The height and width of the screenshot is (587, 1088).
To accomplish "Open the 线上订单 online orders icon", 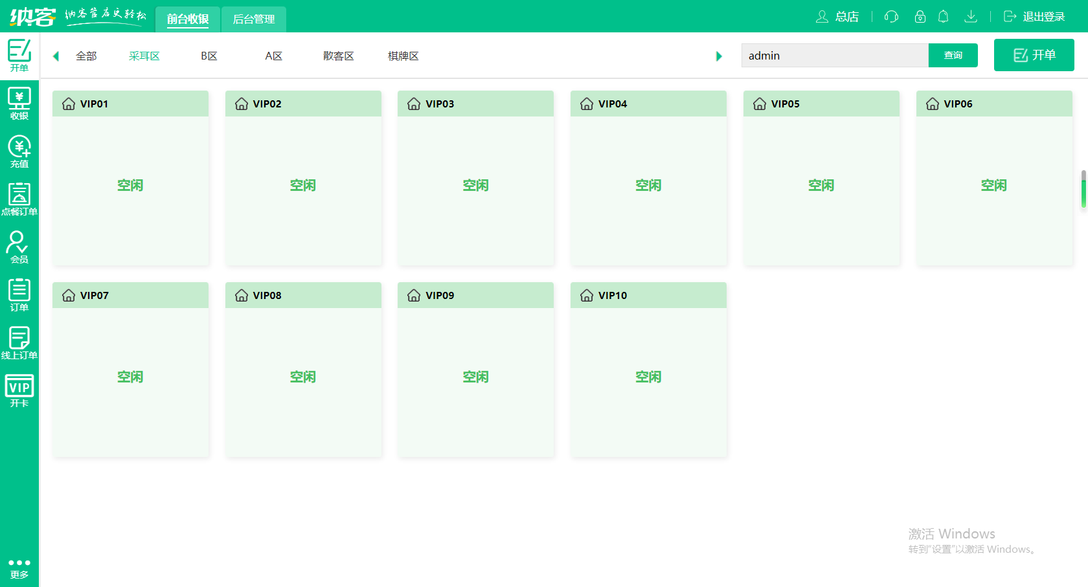I will [19, 343].
